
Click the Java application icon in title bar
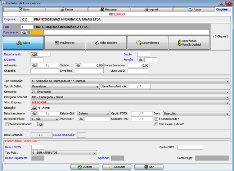pyautogui.click(x=3, y=3)
